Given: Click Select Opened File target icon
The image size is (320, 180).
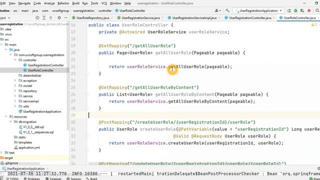Looking at the screenshot, I should (x=37, y=18).
